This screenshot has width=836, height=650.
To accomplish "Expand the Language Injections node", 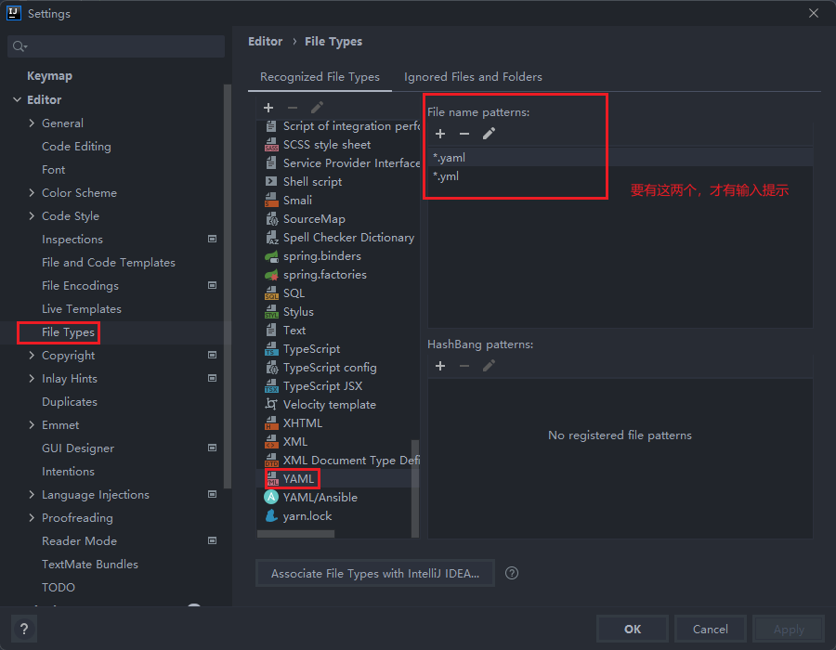I will pos(32,495).
